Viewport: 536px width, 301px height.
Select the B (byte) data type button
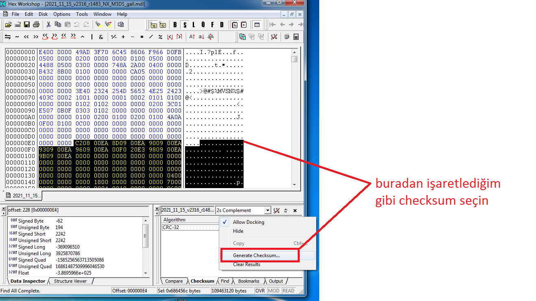click(175, 25)
